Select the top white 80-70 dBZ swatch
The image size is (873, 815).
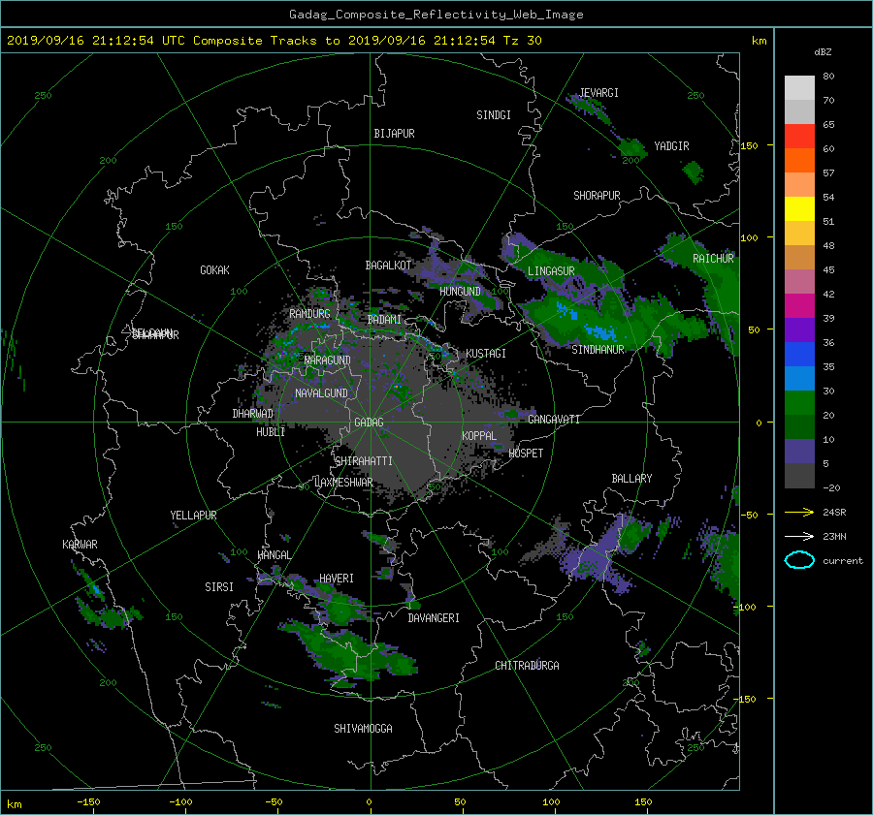799,88
